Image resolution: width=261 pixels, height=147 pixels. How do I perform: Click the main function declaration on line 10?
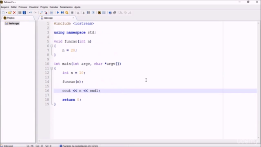[87, 64]
